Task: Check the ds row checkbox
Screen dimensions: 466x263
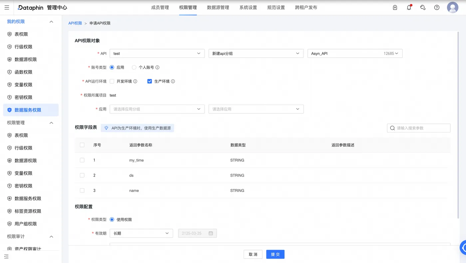Action: (x=82, y=175)
